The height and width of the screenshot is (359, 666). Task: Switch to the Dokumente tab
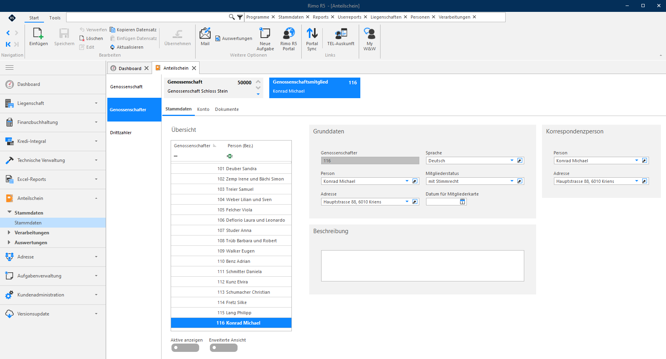(227, 109)
